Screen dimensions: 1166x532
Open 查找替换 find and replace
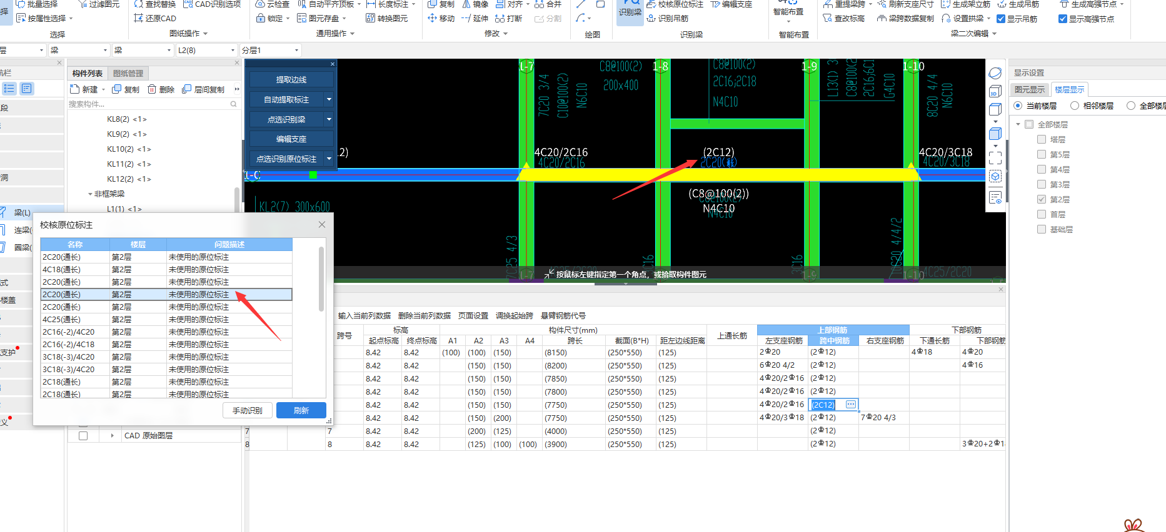point(155,4)
